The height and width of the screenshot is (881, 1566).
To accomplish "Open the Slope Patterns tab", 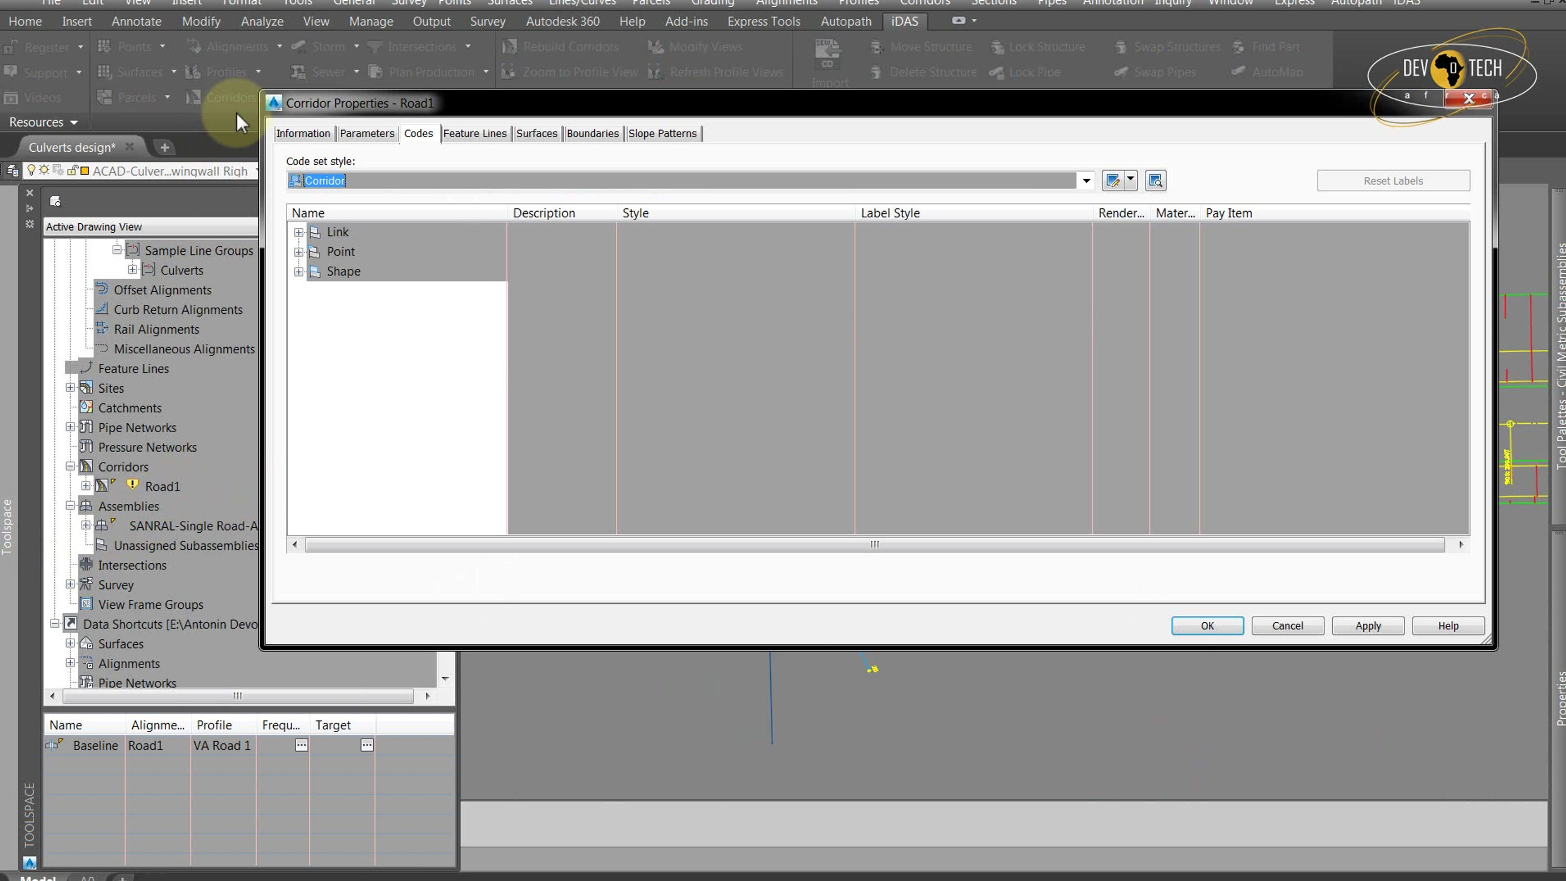I will [x=662, y=133].
